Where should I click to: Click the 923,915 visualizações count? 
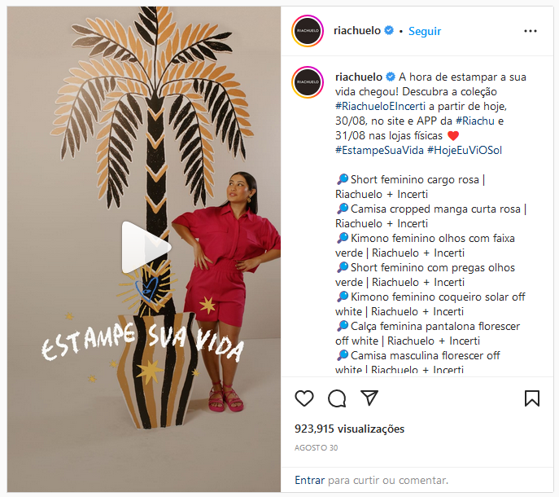click(x=349, y=429)
